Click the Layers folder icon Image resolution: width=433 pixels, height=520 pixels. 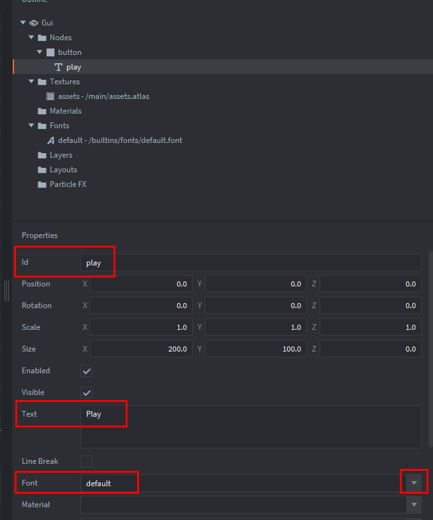point(43,155)
